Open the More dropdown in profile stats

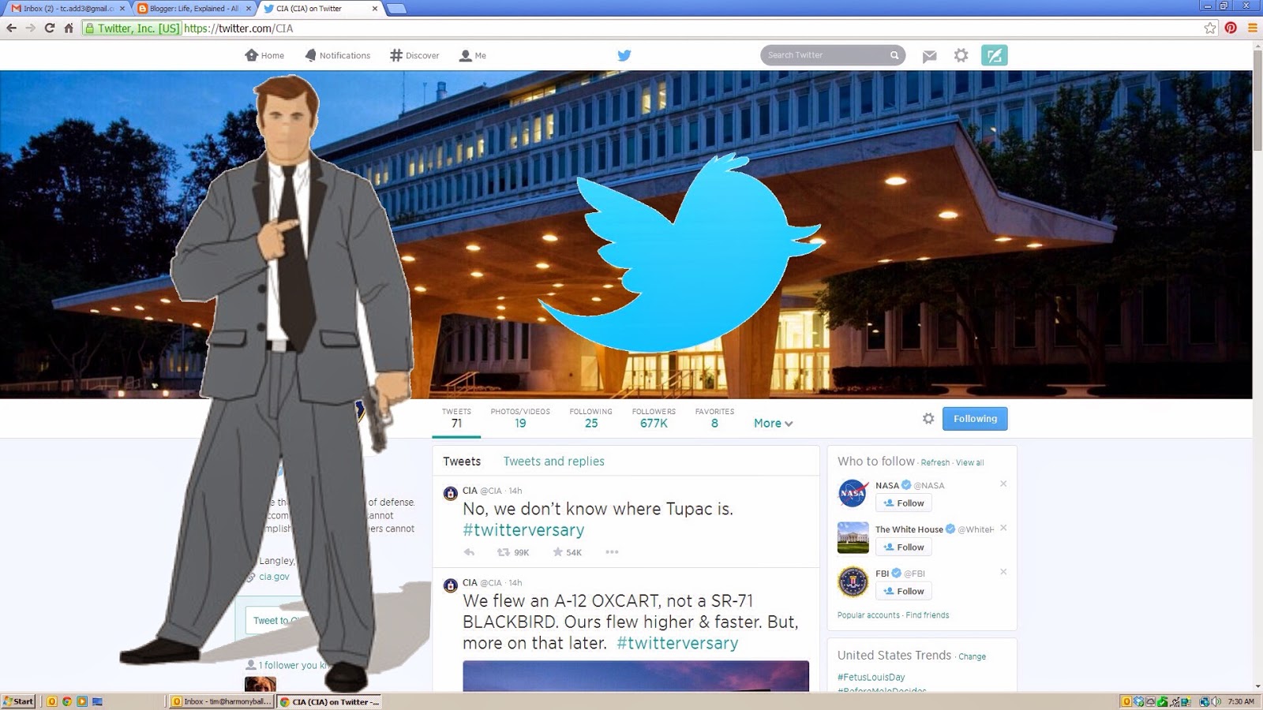(773, 423)
